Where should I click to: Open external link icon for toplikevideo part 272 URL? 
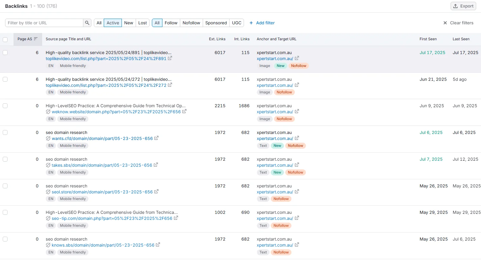point(170,85)
